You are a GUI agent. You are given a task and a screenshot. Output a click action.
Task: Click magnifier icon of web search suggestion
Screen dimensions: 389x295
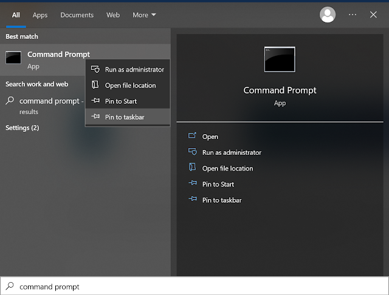(10, 101)
